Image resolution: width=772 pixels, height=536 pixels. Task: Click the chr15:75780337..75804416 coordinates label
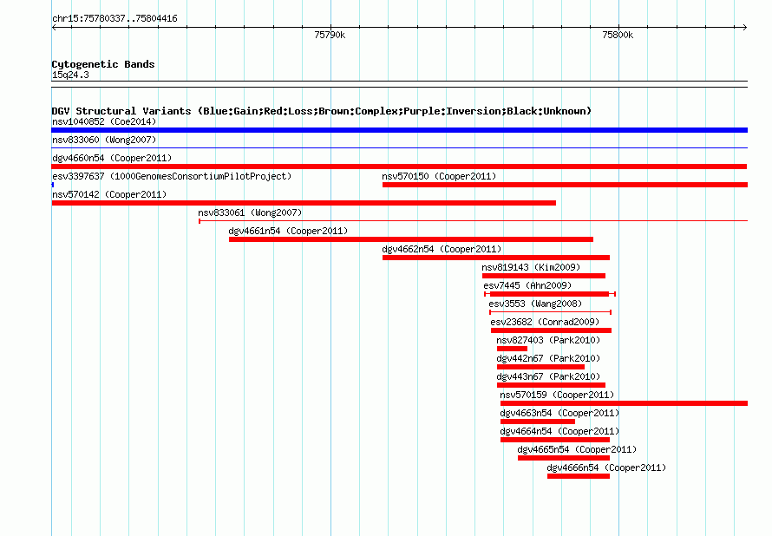(114, 19)
